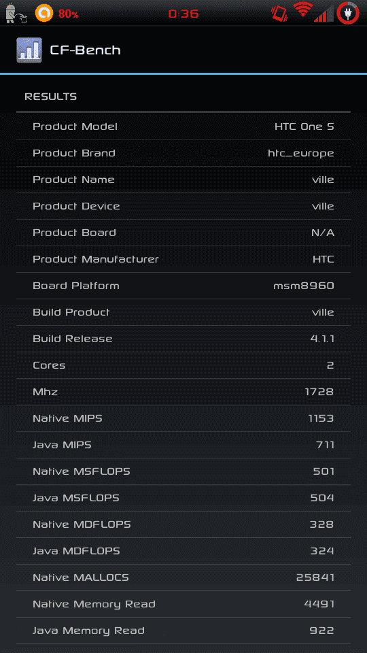The height and width of the screenshot is (653, 367).
Task: Tap the cellular signal strength icon
Action: (324, 14)
